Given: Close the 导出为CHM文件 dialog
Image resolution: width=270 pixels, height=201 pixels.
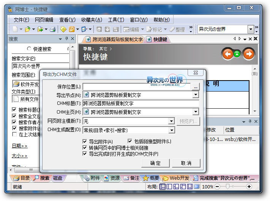Looking at the screenshot, I should click(196, 73).
